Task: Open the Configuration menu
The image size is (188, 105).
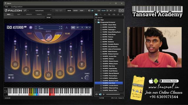Action: 17,7
